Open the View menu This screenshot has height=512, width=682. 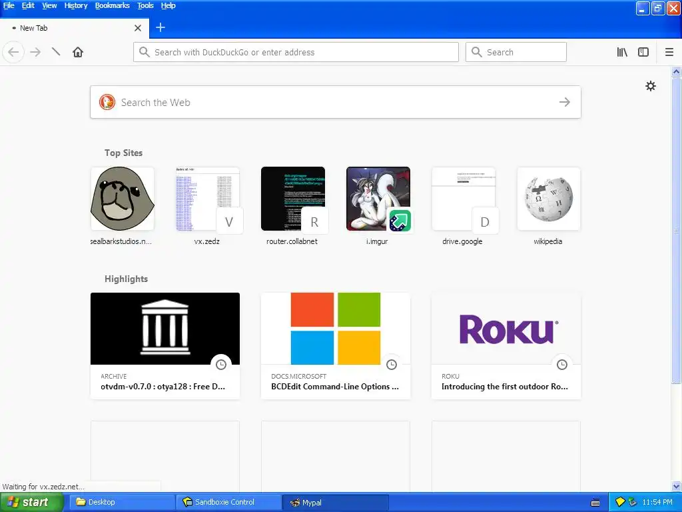[x=49, y=5]
